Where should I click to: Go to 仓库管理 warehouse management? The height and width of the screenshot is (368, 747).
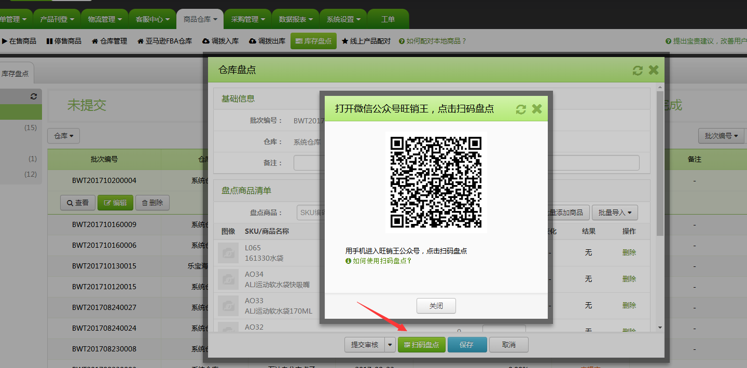tap(109, 41)
